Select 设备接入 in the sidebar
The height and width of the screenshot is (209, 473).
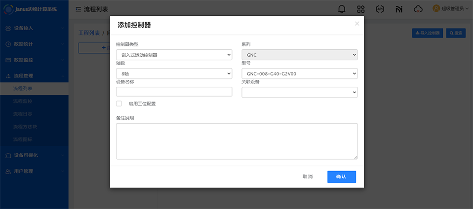click(x=24, y=28)
